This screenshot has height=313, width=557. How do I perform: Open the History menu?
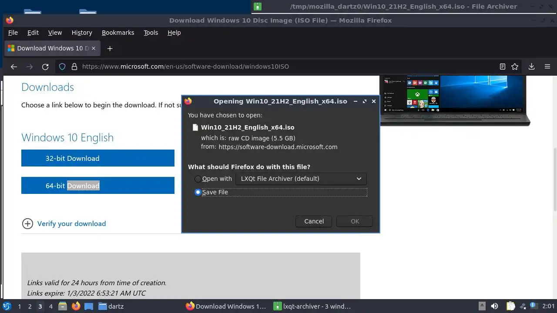coord(82,33)
